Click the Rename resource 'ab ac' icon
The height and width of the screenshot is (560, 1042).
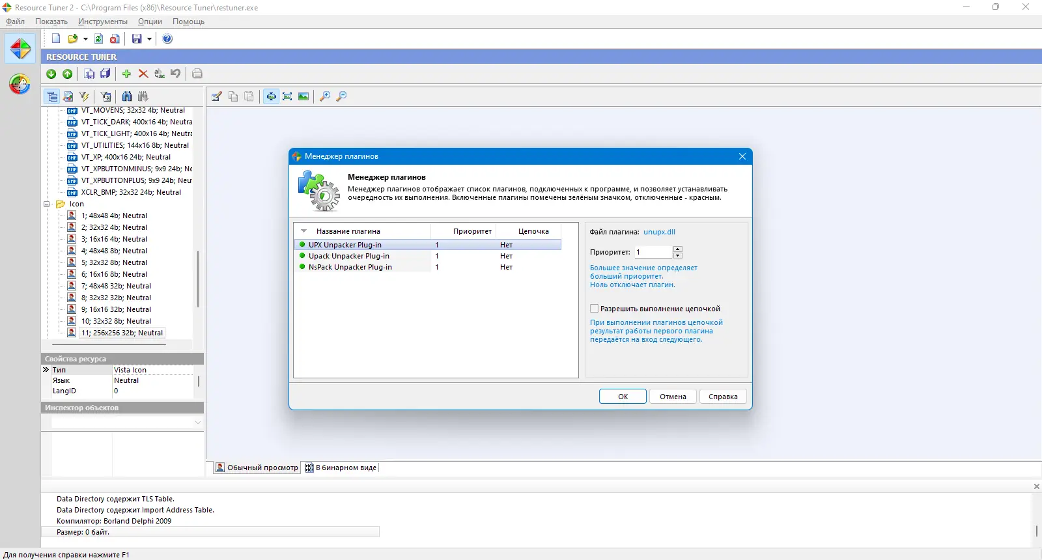coord(160,74)
